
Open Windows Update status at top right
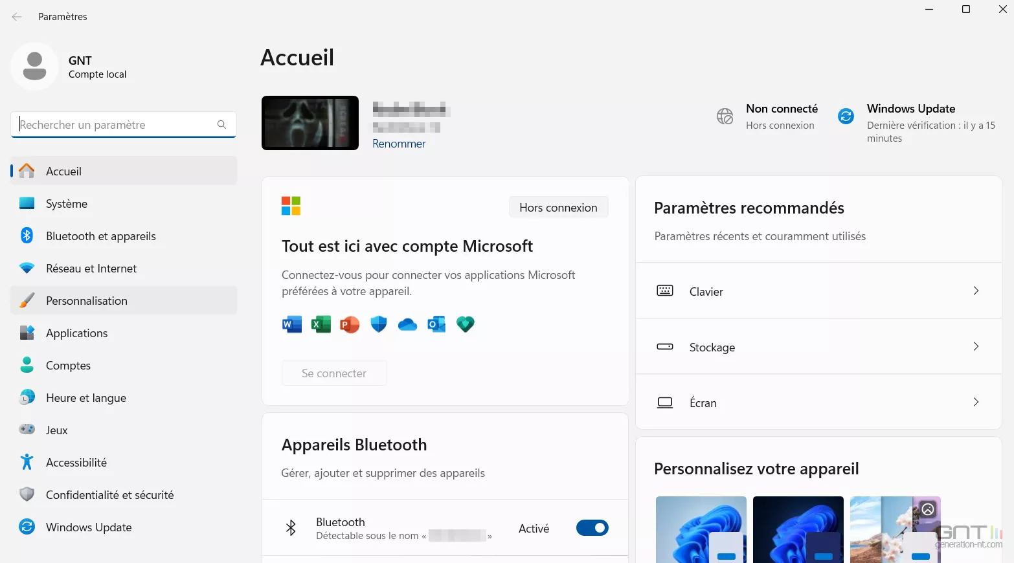tap(917, 122)
